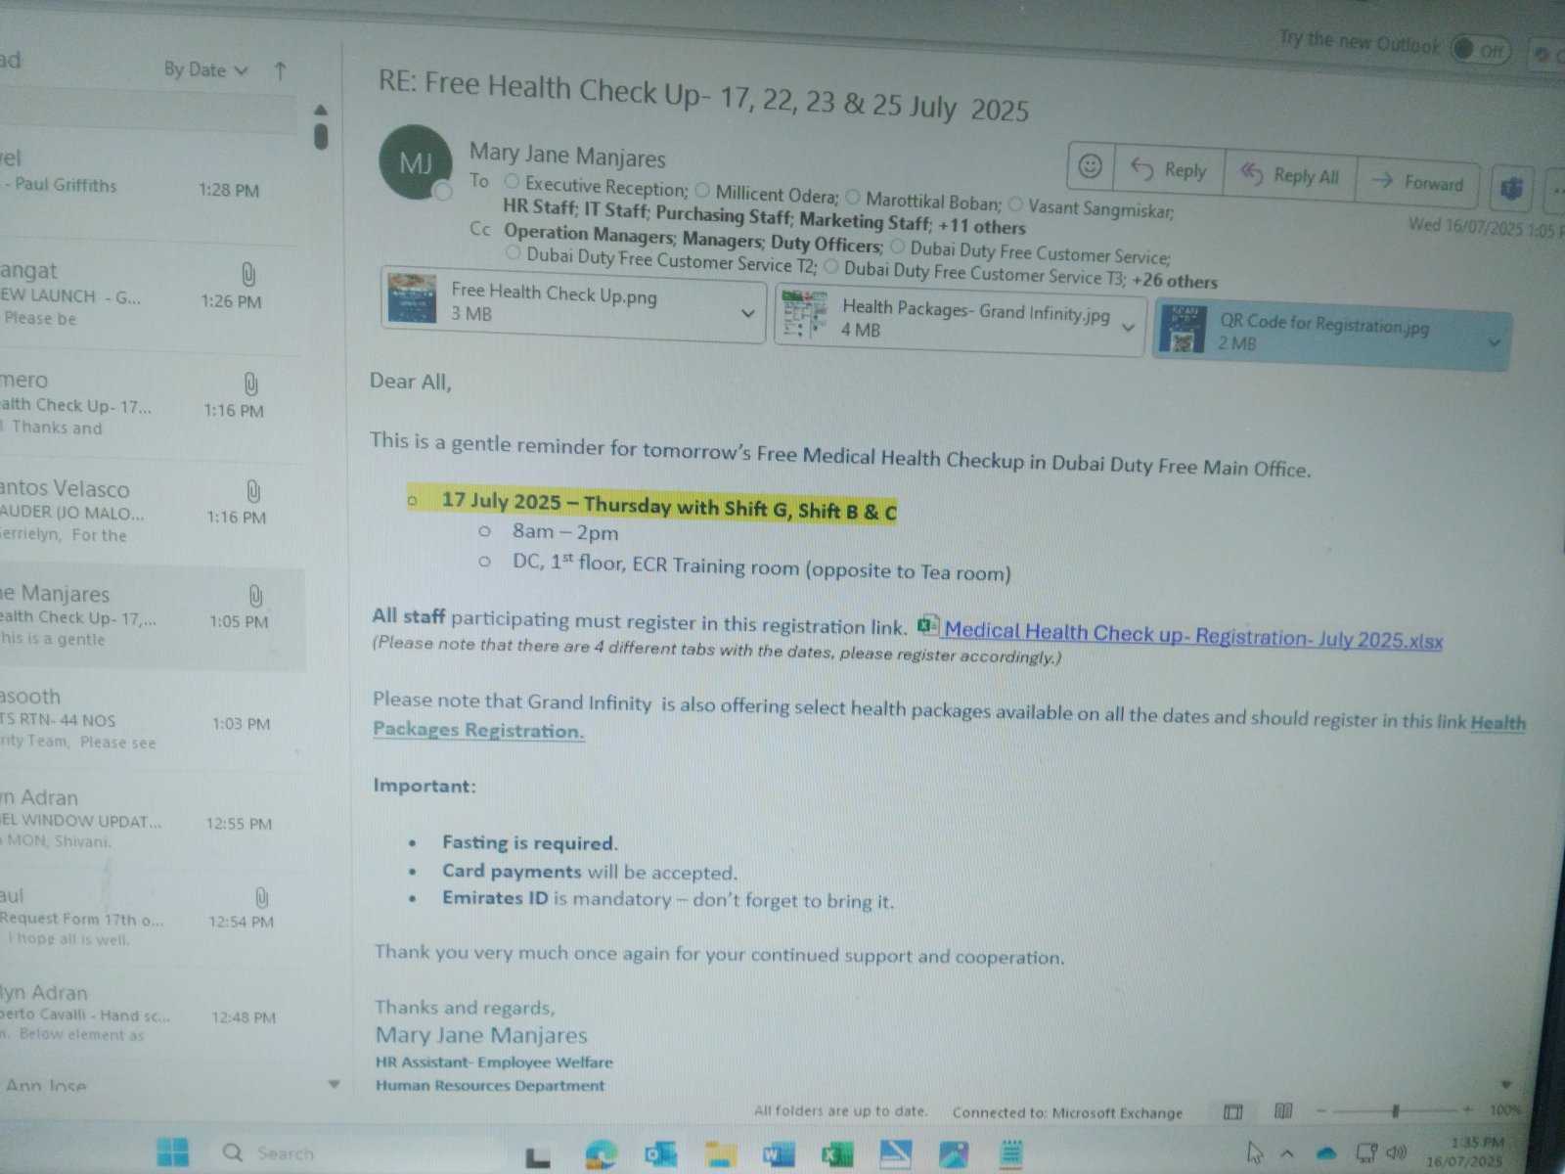
Task: Select Dubai Duty Free Customer Service T3
Action: tap(986, 272)
